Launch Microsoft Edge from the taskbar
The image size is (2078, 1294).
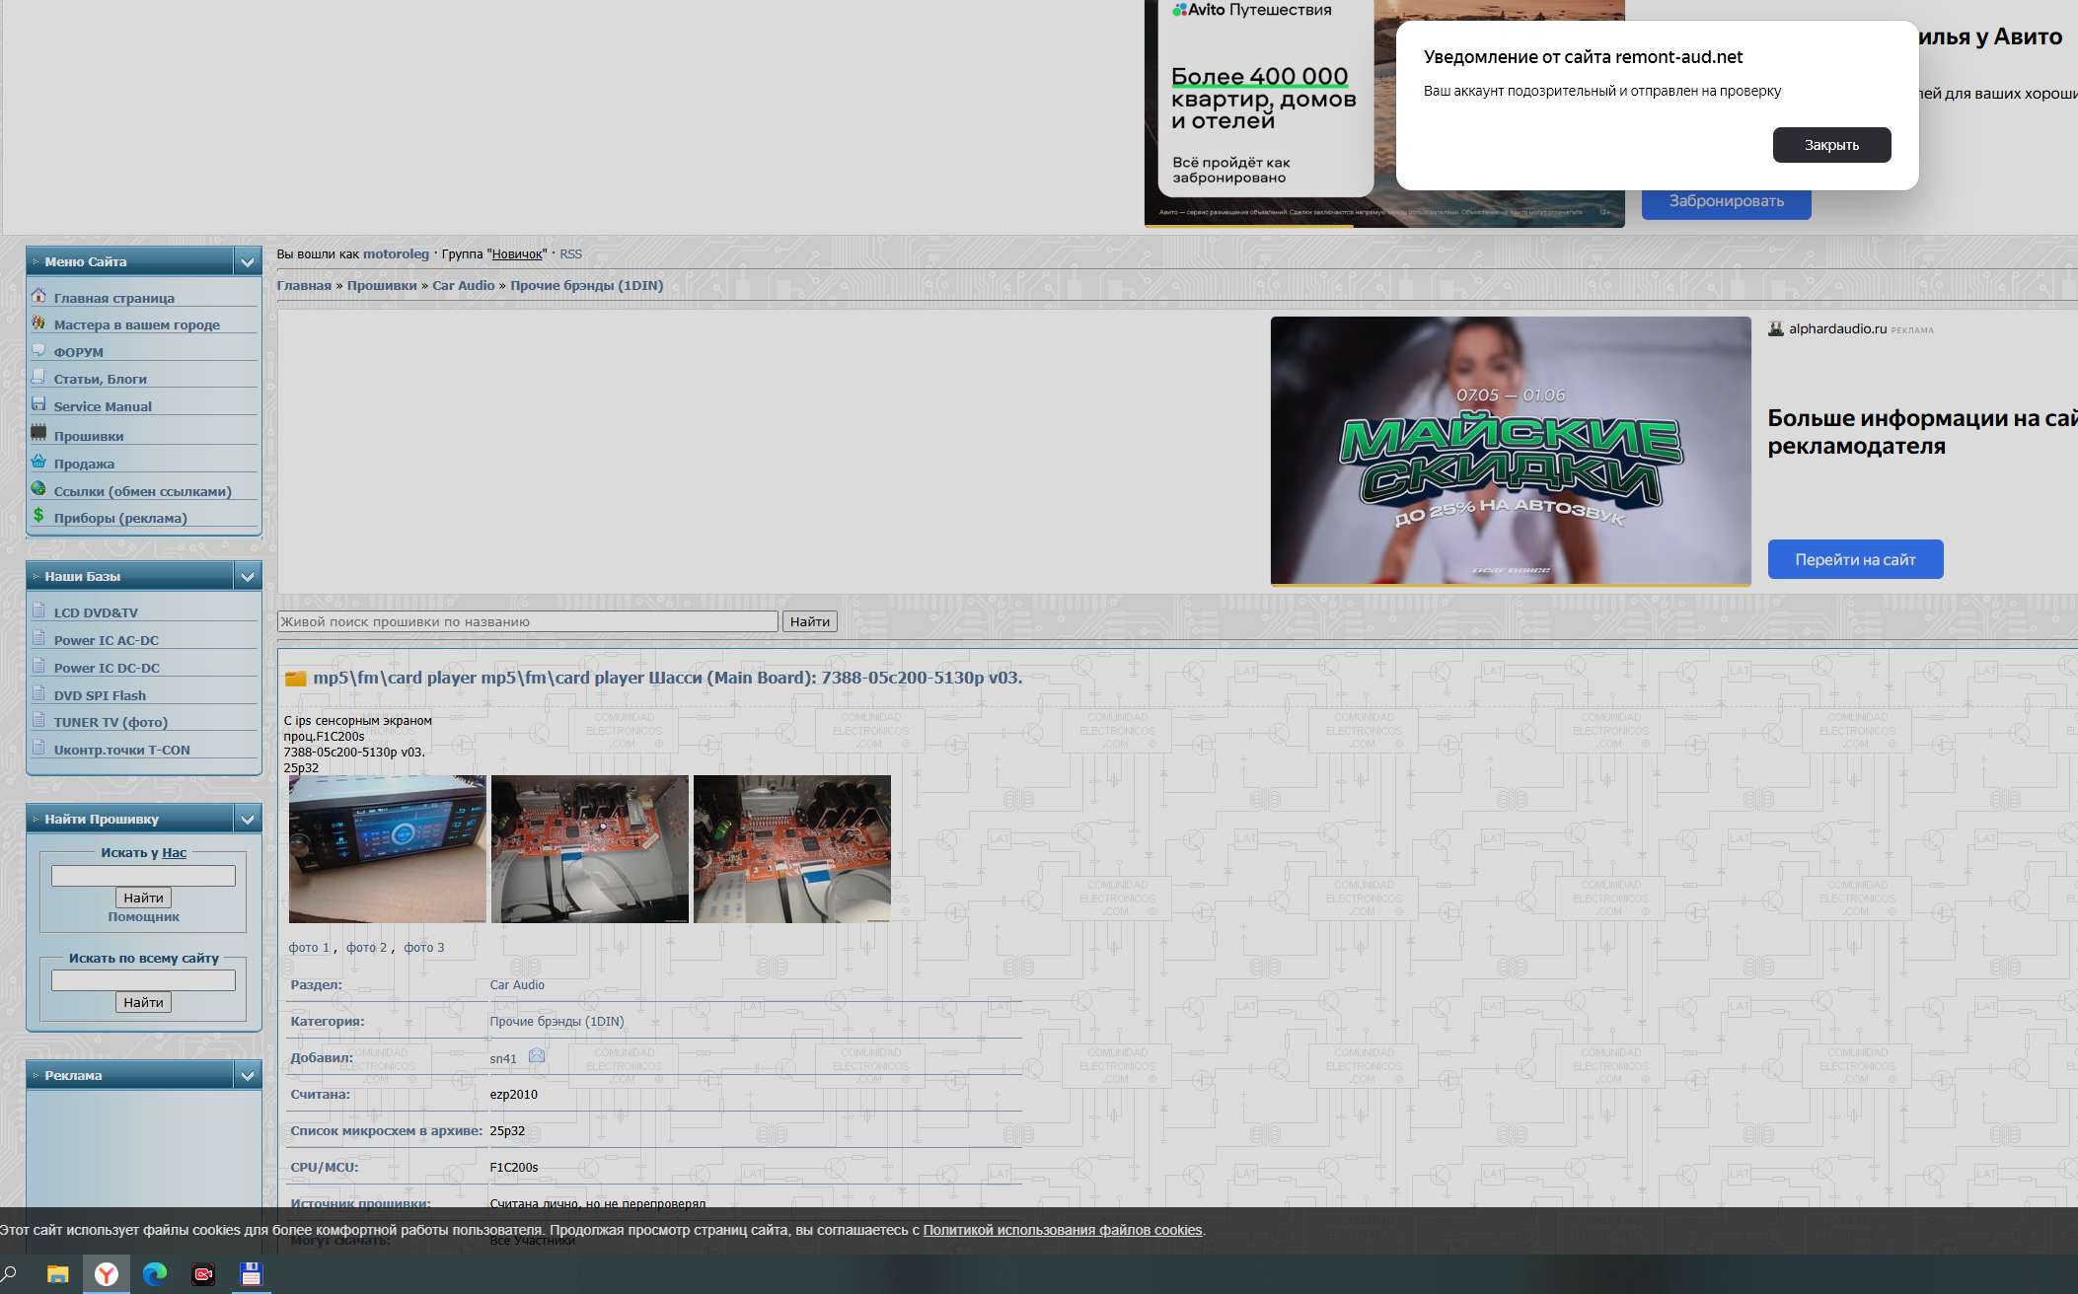[x=155, y=1274]
